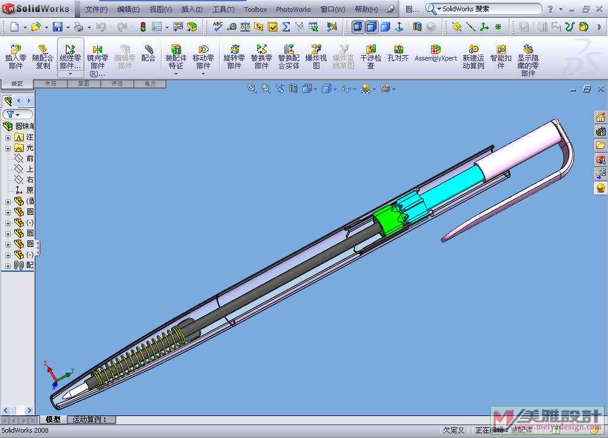Click the traffic-light Rebuild icon
Image resolution: width=608 pixels, height=438 pixels.
(143, 27)
